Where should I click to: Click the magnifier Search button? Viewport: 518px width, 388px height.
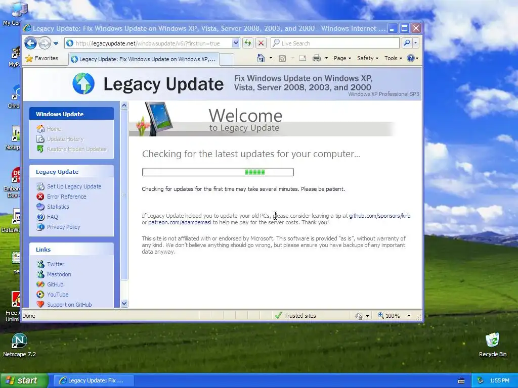(x=407, y=43)
